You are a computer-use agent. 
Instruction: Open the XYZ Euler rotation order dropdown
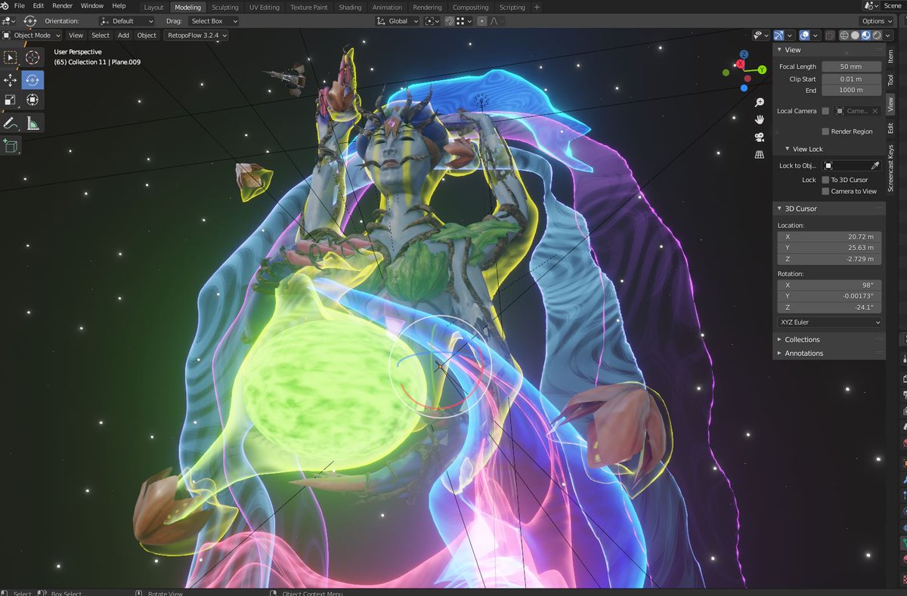click(828, 322)
